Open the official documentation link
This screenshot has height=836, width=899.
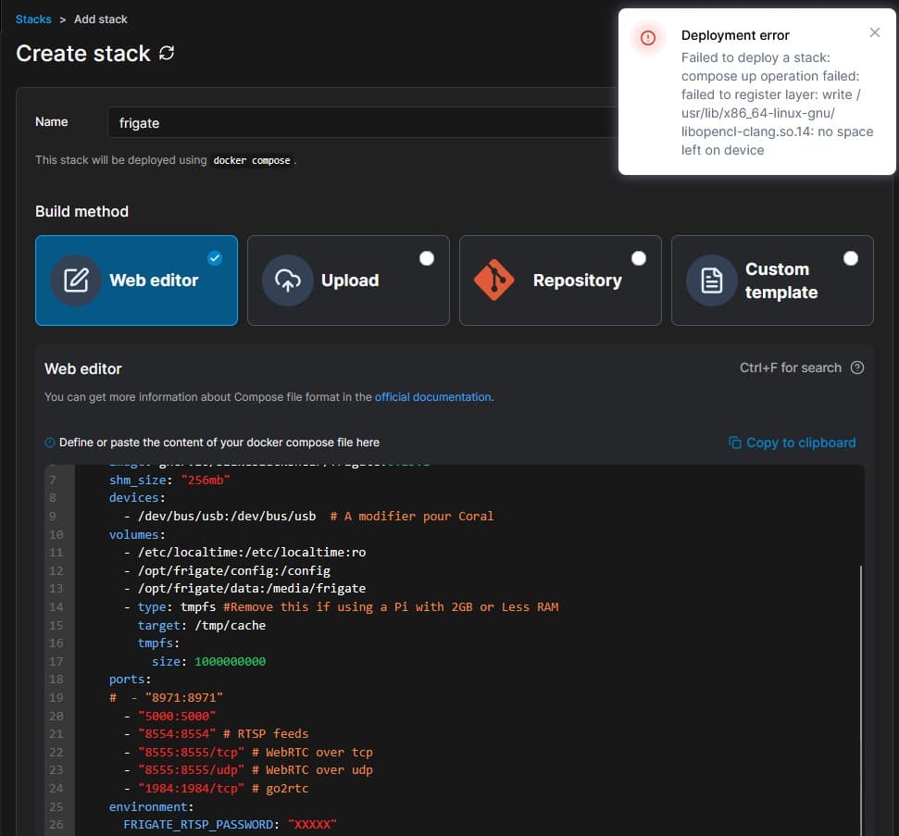coord(432,397)
